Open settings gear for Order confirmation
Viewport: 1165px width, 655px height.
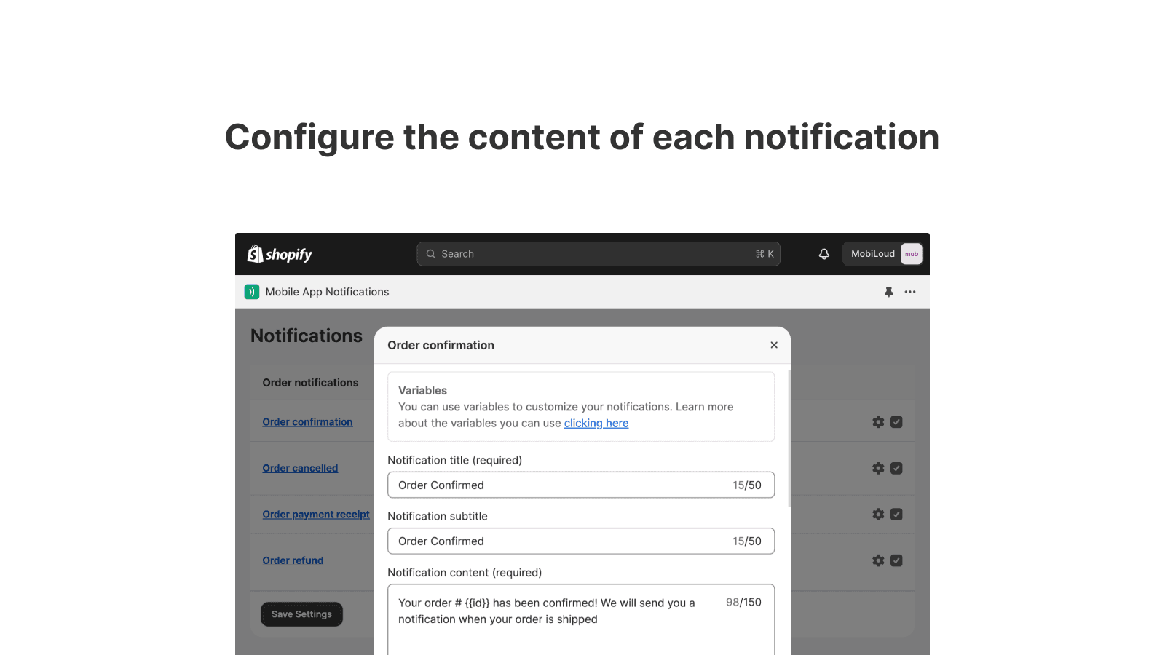click(878, 422)
